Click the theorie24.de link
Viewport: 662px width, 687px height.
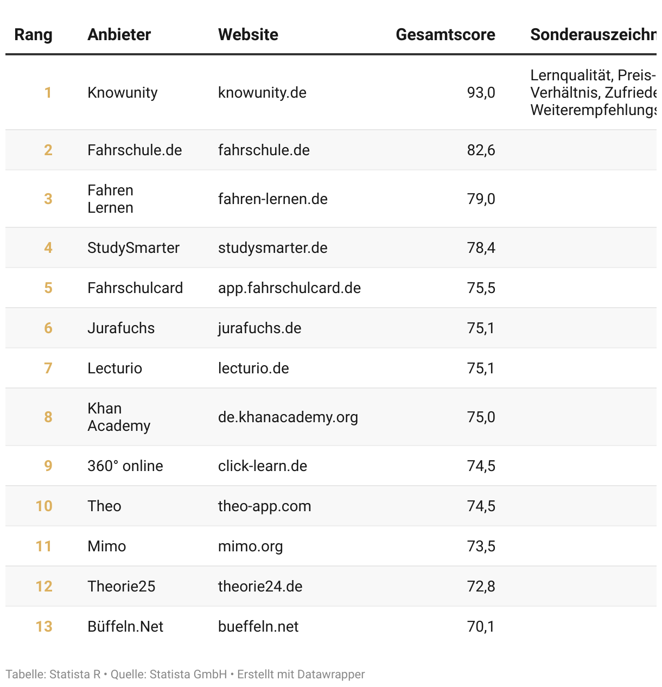(260, 587)
